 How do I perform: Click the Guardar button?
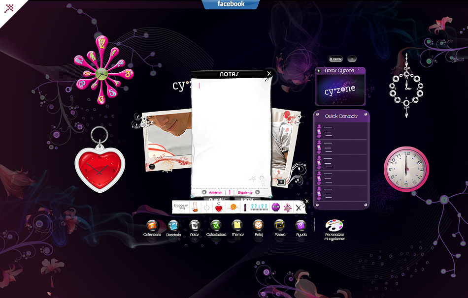click(x=217, y=199)
